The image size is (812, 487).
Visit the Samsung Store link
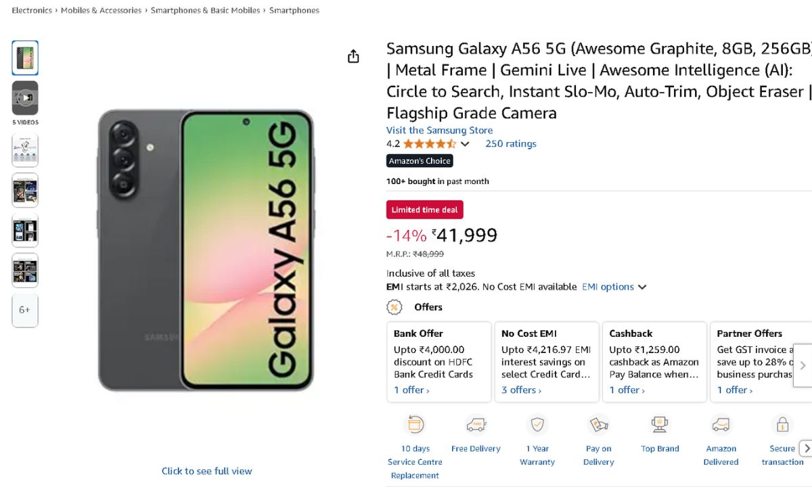click(x=439, y=131)
